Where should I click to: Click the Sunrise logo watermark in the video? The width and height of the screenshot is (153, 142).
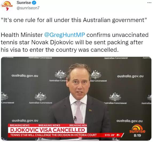(137, 129)
